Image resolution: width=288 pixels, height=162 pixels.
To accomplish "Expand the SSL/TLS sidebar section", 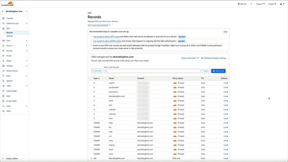I will pos(27,45).
